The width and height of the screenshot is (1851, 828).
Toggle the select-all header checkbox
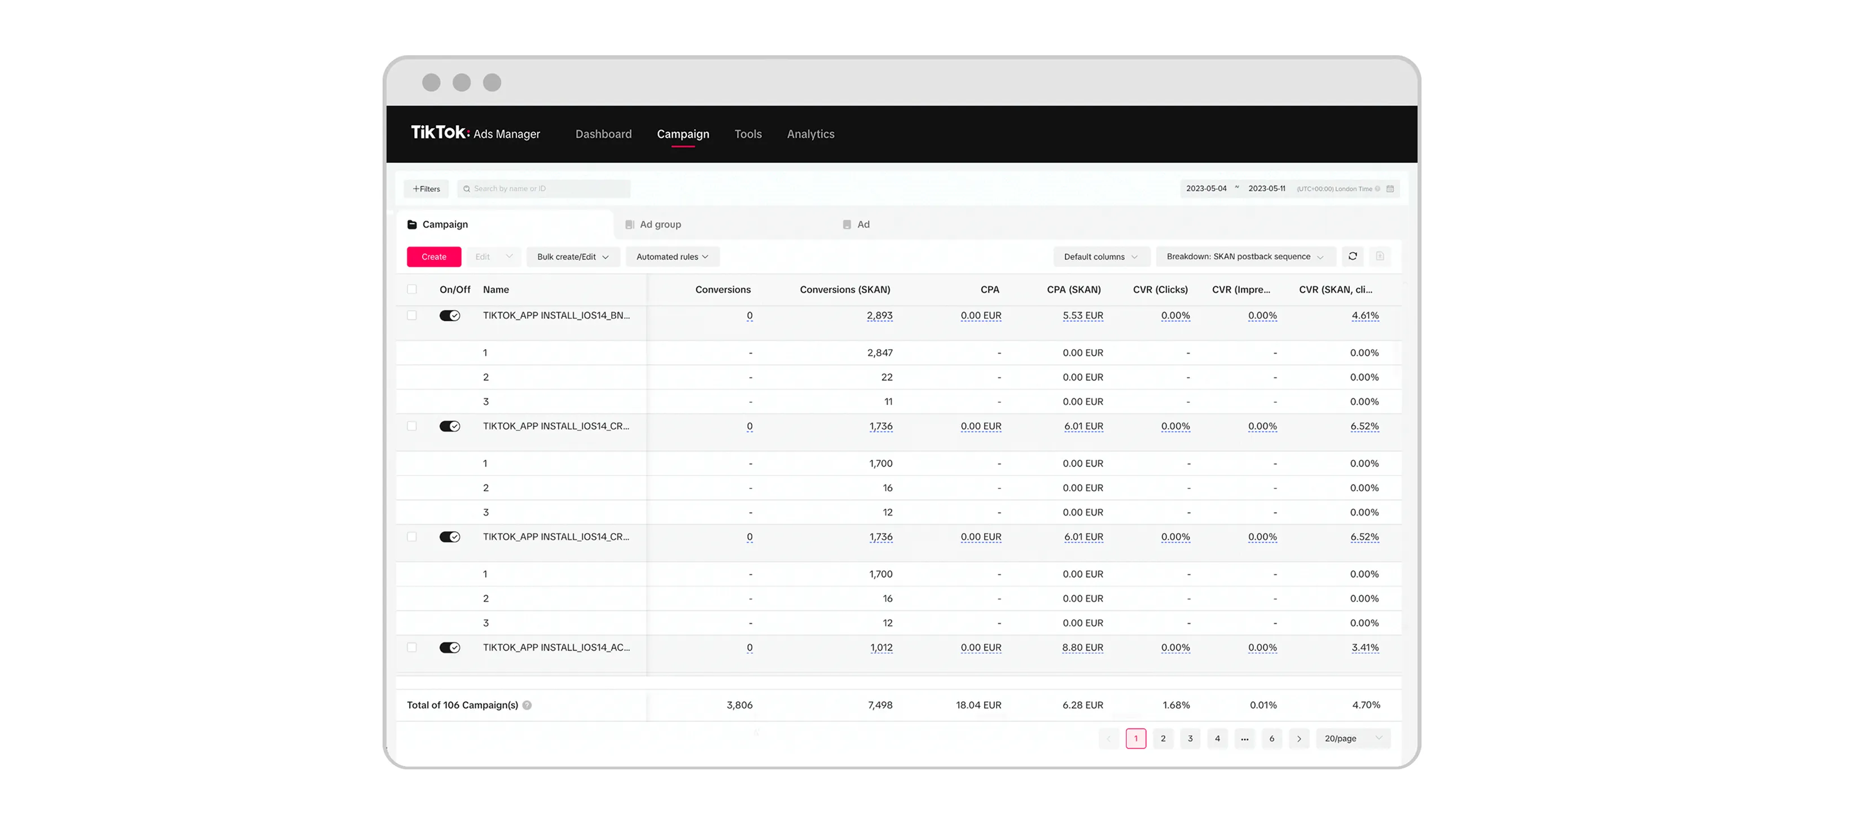pyautogui.click(x=412, y=289)
